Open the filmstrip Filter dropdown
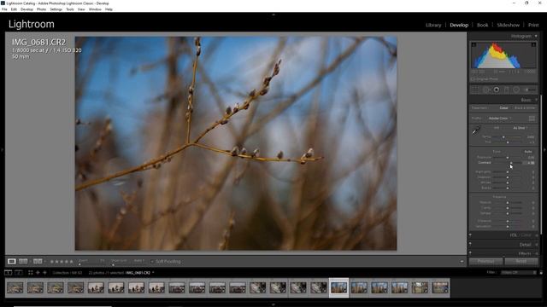 (x=519, y=273)
